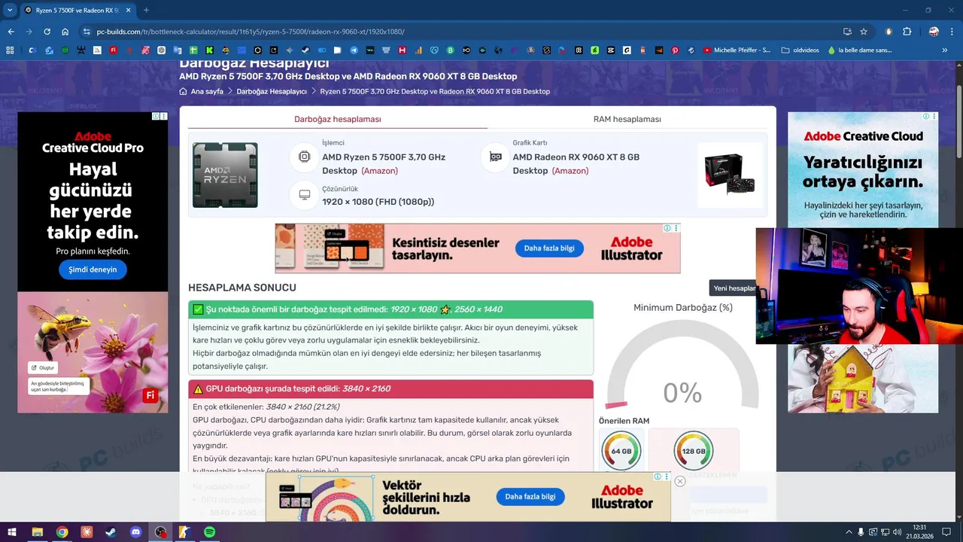This screenshot has height=542, width=963.
Task: Open the Windows notification center
Action: tap(946, 532)
